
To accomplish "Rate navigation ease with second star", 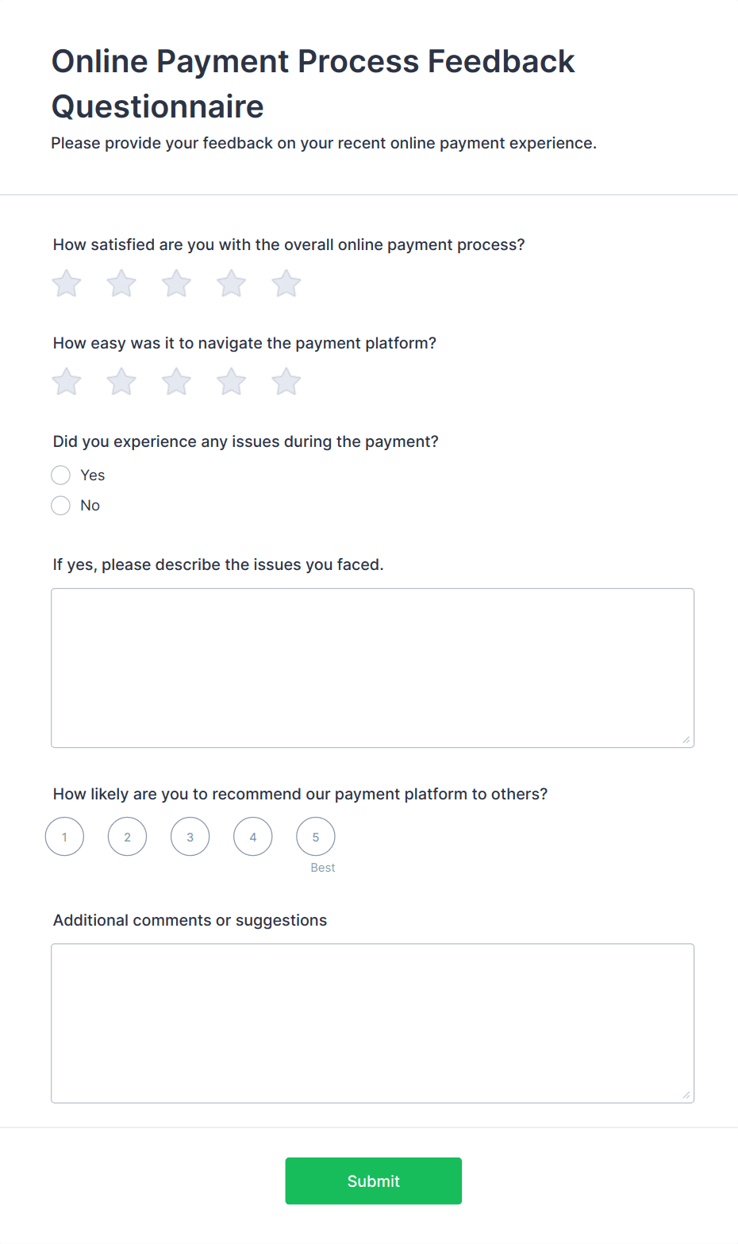I will [121, 382].
